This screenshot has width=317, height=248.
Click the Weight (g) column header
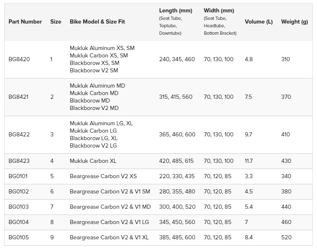tap(294, 22)
